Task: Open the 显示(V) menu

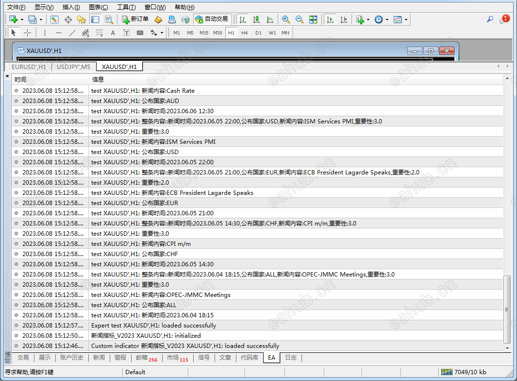Action: [x=44, y=7]
